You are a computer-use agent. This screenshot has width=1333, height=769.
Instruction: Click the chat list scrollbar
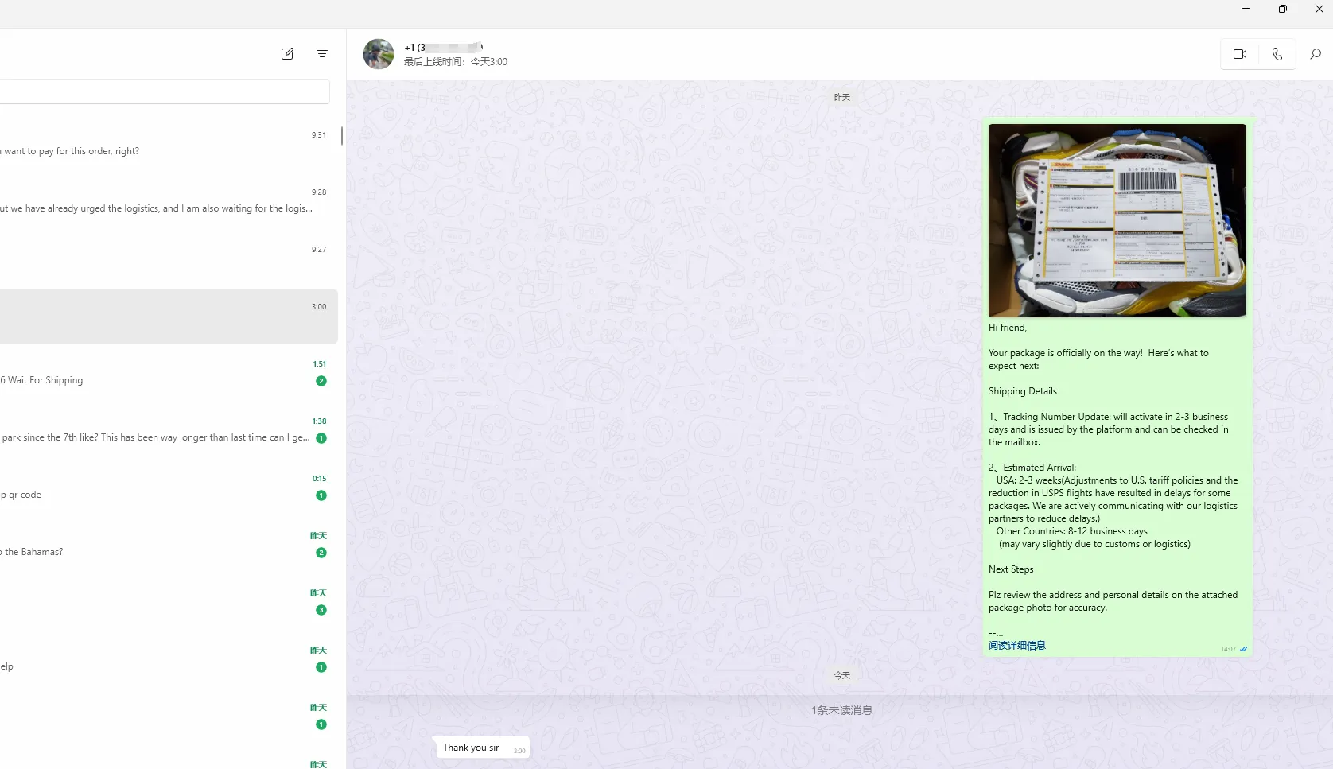(342, 136)
